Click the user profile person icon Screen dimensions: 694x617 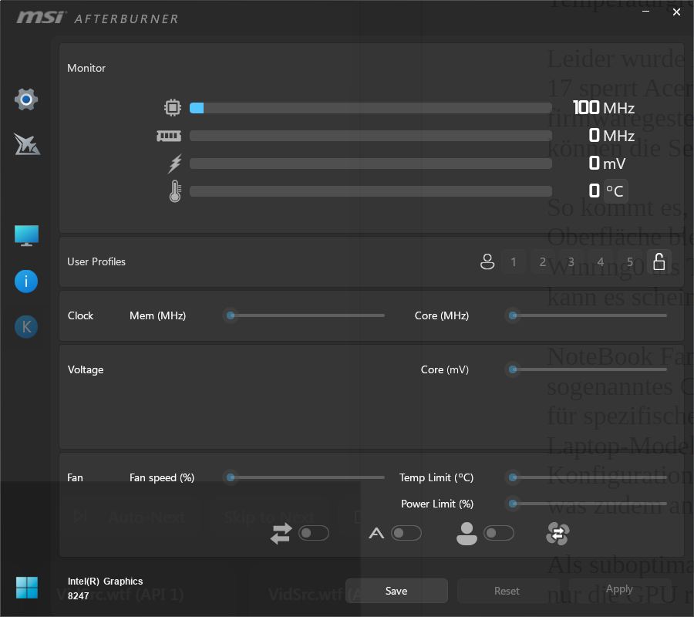pyautogui.click(x=487, y=261)
